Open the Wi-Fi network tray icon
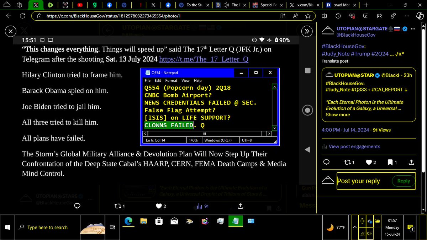 (x=363, y=234)
